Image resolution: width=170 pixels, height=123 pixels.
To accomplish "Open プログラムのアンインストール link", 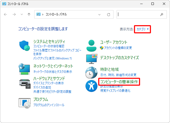I will coord(49,105).
